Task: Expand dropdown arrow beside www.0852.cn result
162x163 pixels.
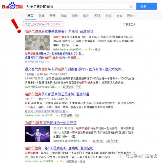Action: click(59, 87)
